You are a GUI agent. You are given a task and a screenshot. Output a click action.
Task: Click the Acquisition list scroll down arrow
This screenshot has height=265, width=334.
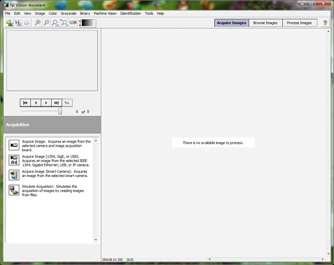[x=96, y=240]
